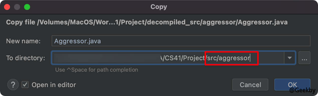The width and height of the screenshot is (318, 96).
Task: Click the Copy file source path text
Action: 147,22
